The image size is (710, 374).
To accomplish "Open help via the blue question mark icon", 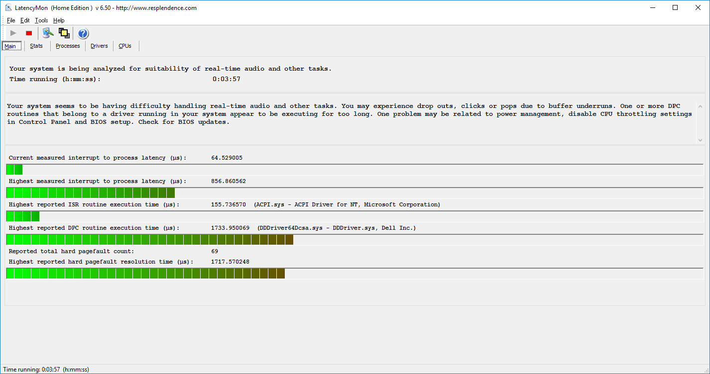I will pos(83,33).
